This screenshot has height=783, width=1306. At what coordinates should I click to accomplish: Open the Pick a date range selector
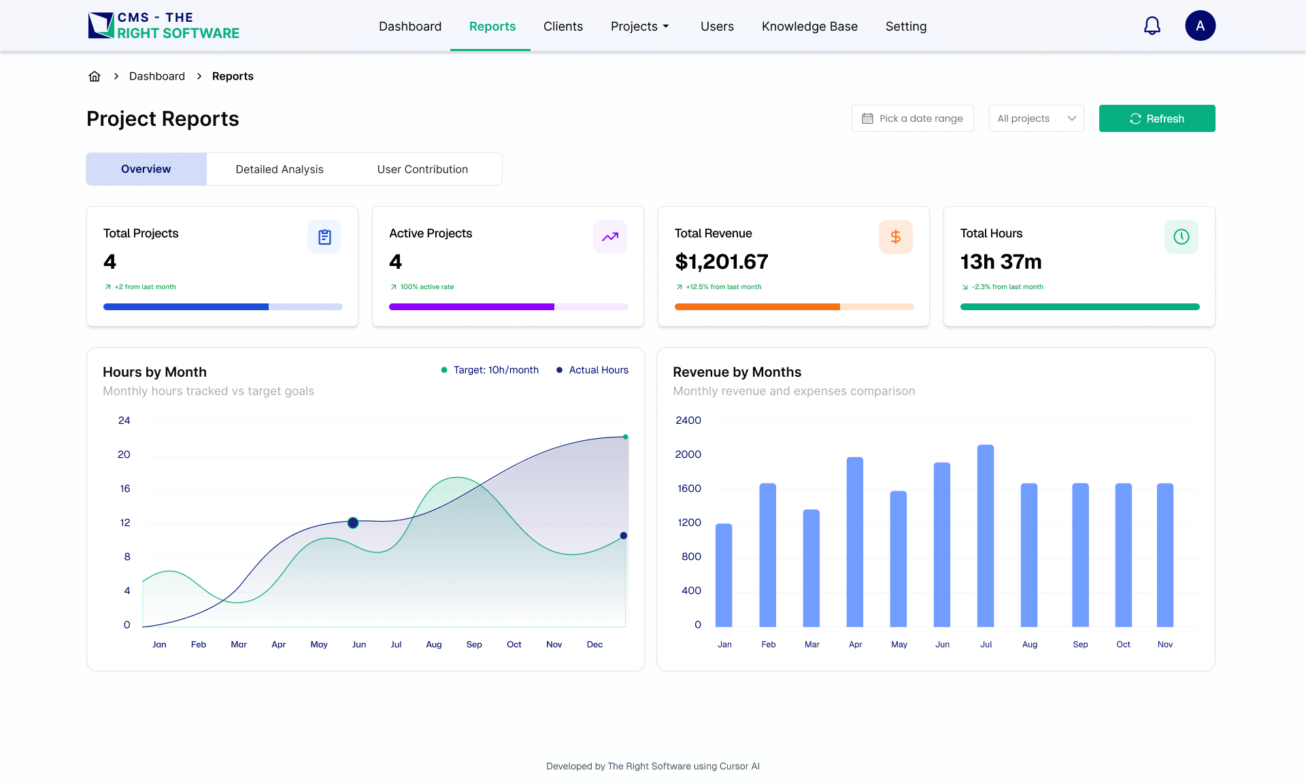point(912,118)
